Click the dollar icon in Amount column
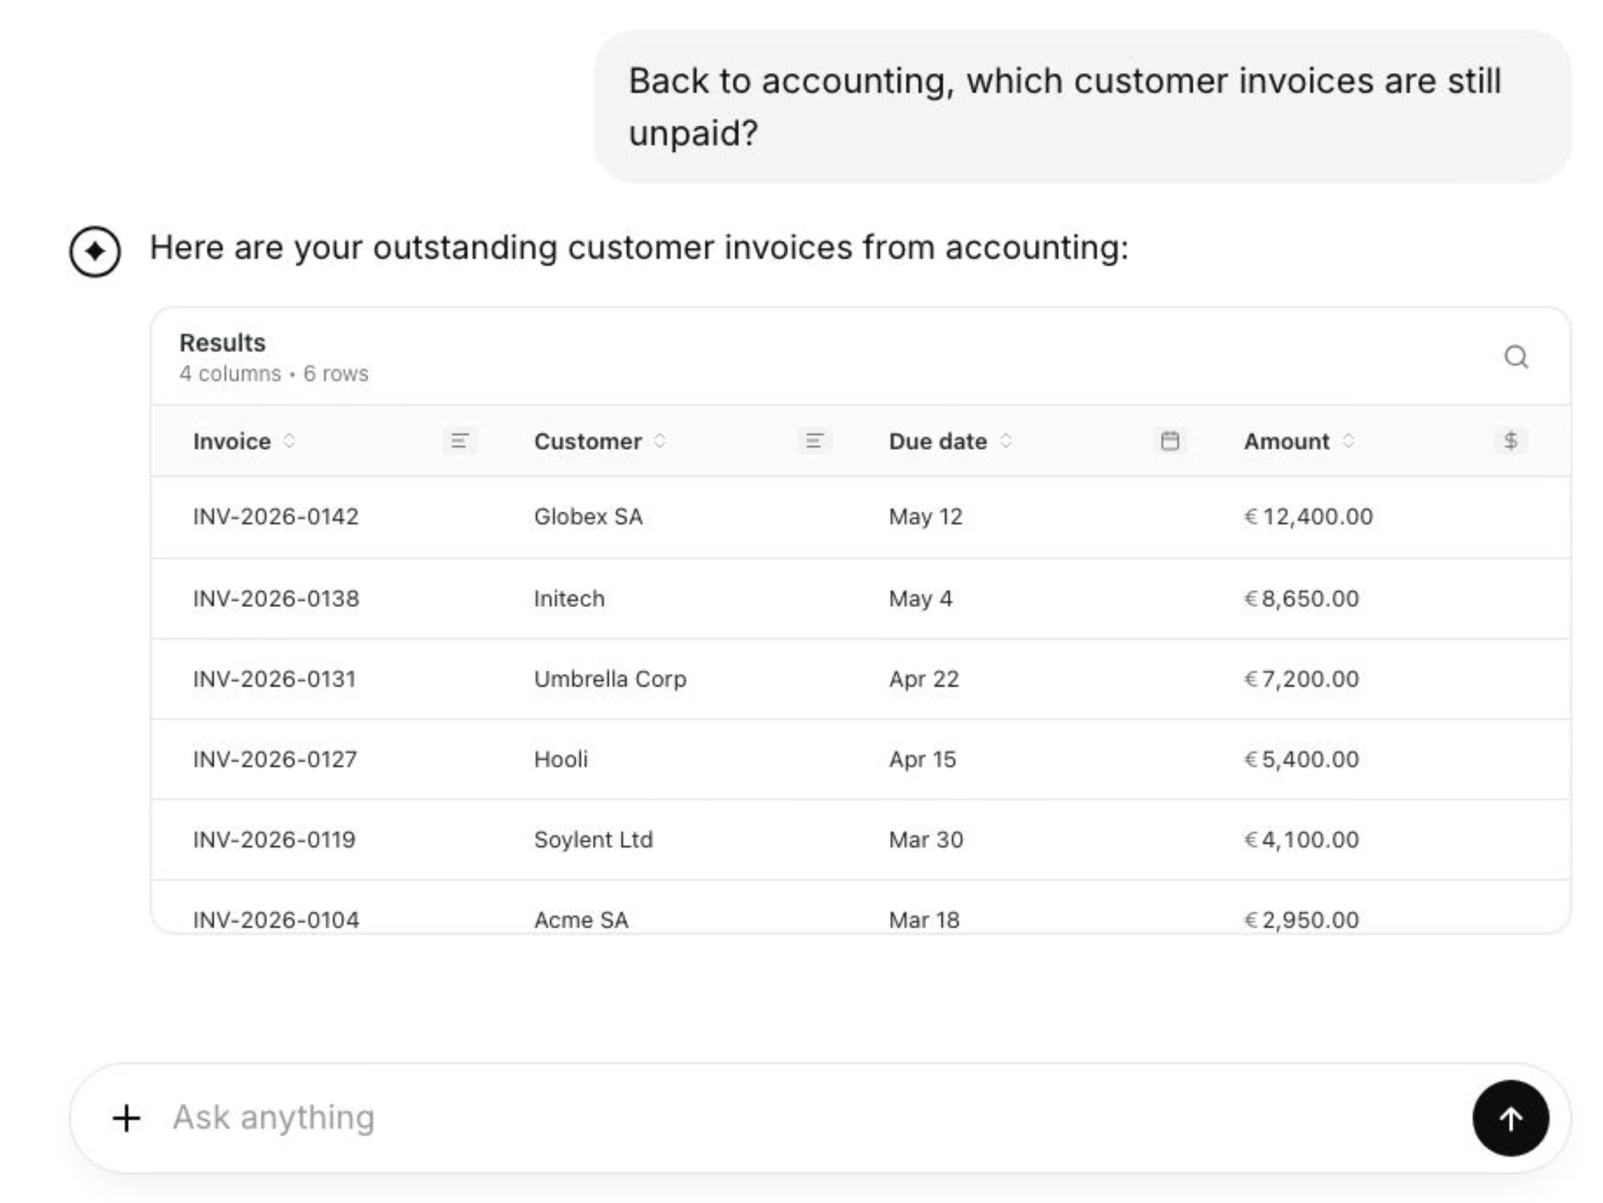This screenshot has height=1203, width=1603. click(1510, 440)
